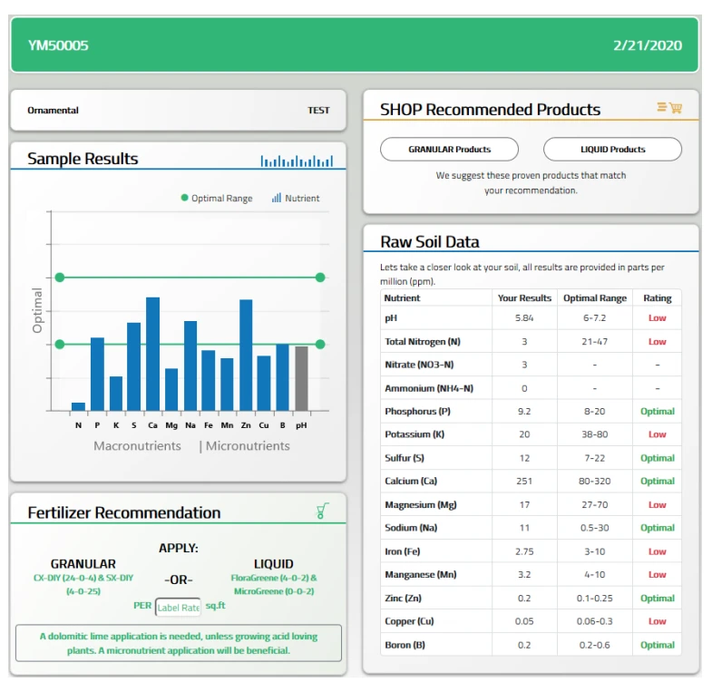Screen dimensions: 712x682
Task: Click the Label Rate input field
Action: click(178, 608)
